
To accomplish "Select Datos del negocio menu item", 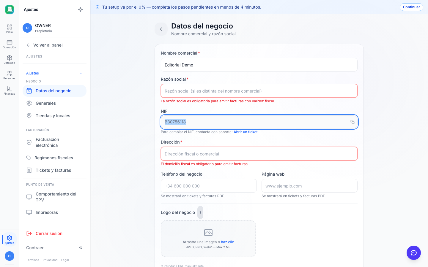I will click(x=54, y=91).
